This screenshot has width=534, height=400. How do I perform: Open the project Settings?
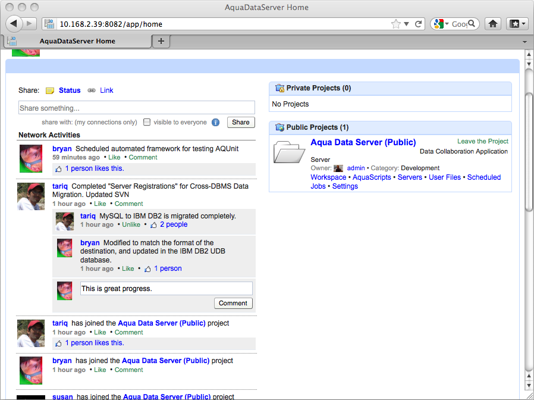pos(345,186)
